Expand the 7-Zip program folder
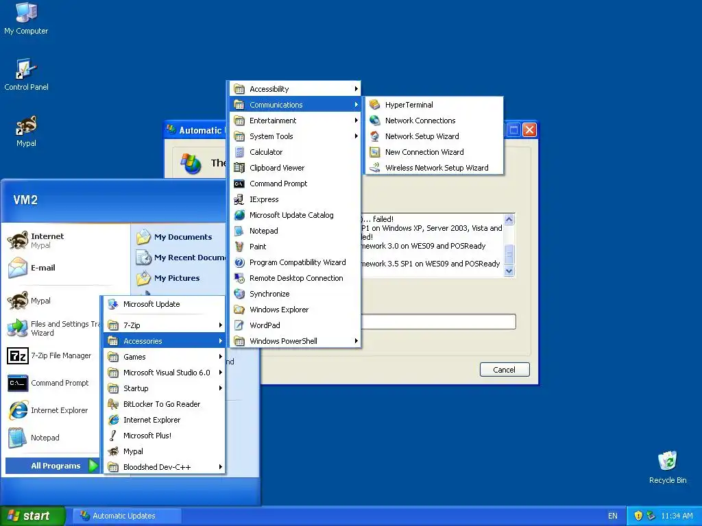Image resolution: width=702 pixels, height=526 pixels. click(164, 325)
